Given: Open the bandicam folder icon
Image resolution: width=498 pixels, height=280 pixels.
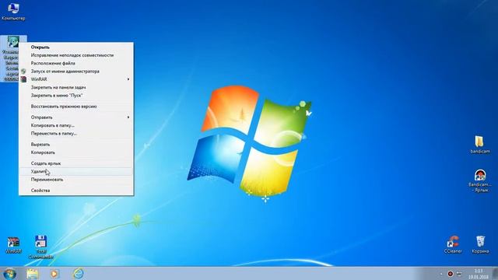Looking at the screenshot, I should point(479,145).
